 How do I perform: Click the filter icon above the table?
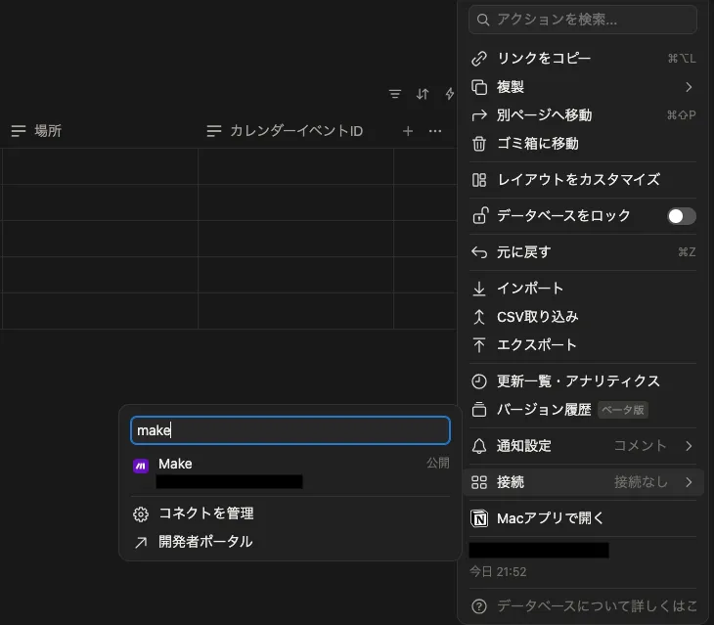[x=395, y=94]
